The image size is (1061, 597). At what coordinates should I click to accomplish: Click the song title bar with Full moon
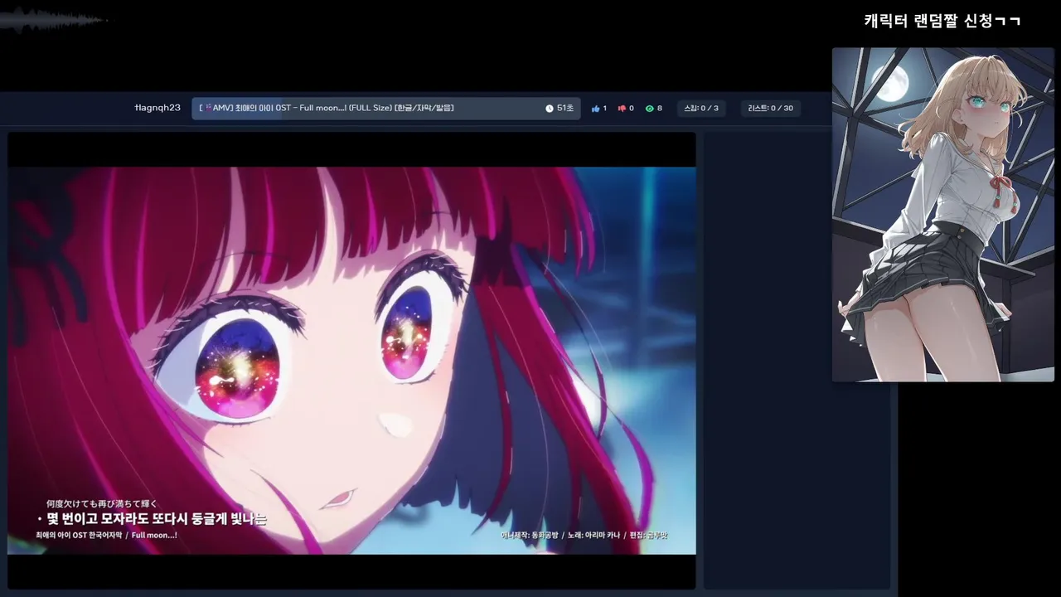point(386,109)
